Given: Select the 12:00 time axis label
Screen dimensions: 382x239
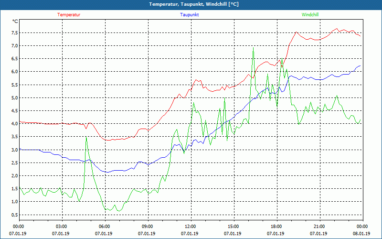Looking at the screenshot, I should point(190,226).
